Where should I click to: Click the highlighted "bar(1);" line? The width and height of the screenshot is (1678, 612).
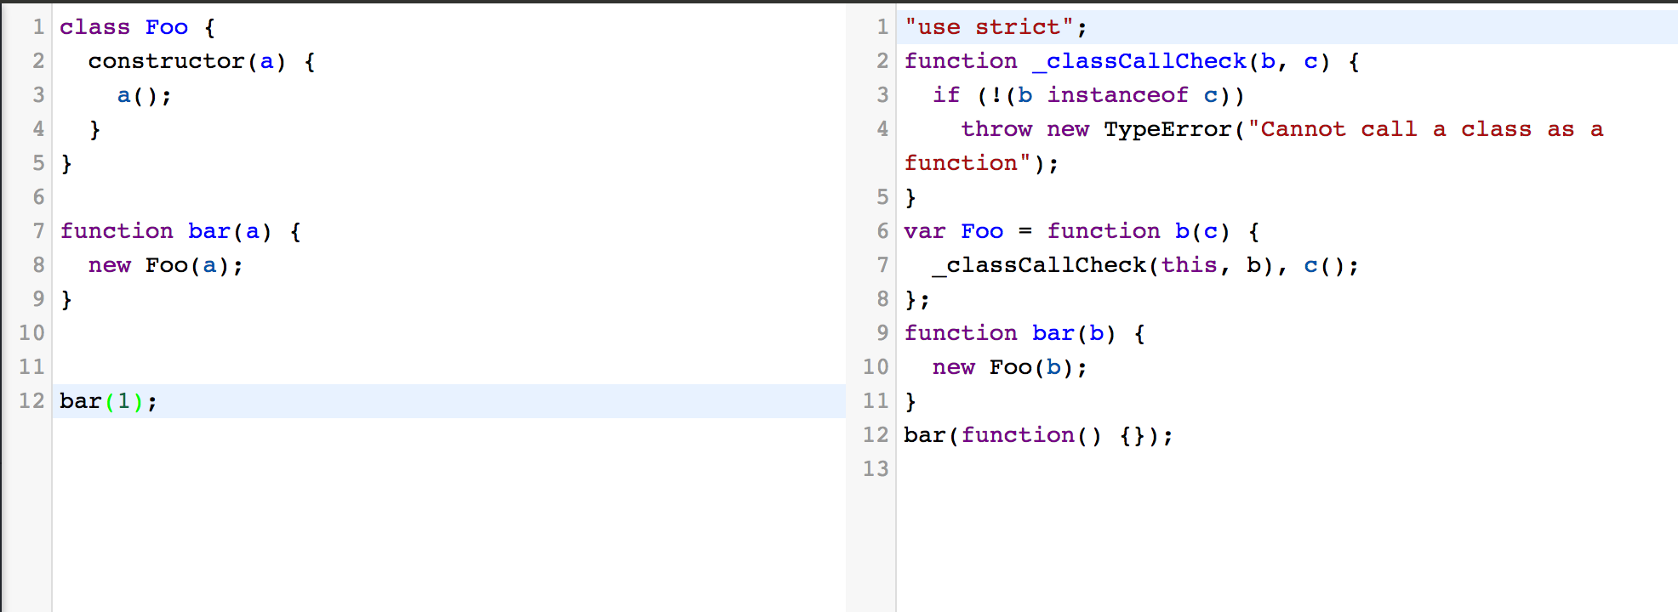point(448,401)
